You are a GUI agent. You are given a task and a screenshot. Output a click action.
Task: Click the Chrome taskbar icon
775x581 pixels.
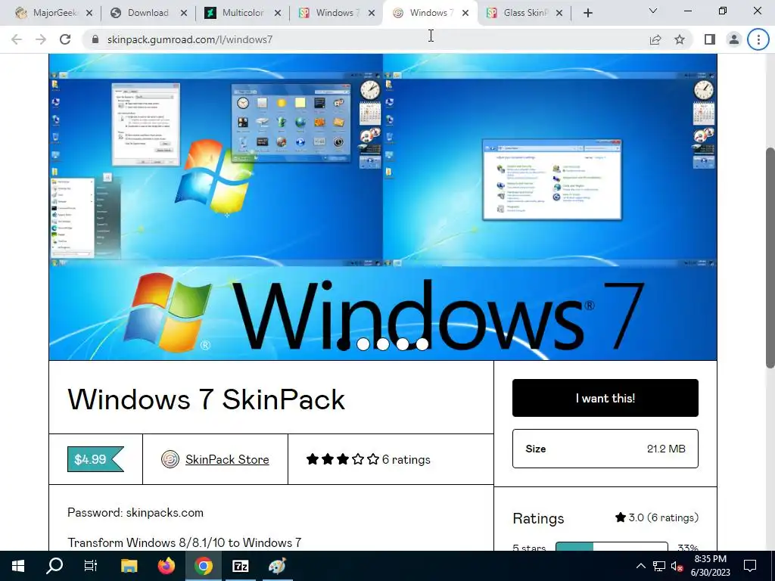point(203,566)
